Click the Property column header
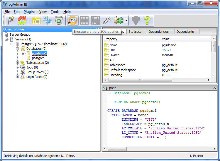220x161 pixels. (132, 39)
